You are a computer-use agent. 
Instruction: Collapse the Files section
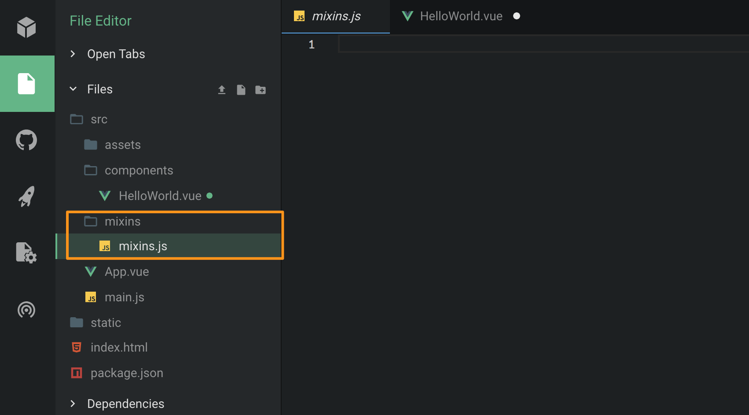click(x=92, y=89)
